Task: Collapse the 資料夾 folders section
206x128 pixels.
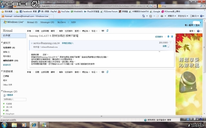Action: click(x=2, y=43)
